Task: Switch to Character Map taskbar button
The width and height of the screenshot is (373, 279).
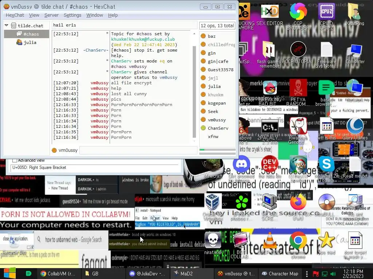Action: click(x=280, y=274)
